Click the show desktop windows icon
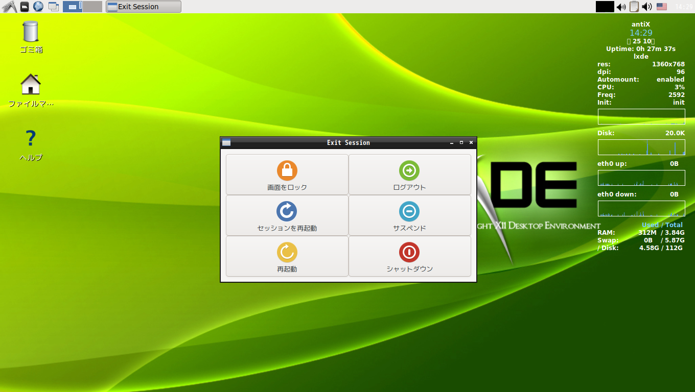The height and width of the screenshot is (392, 695). pos(53,7)
